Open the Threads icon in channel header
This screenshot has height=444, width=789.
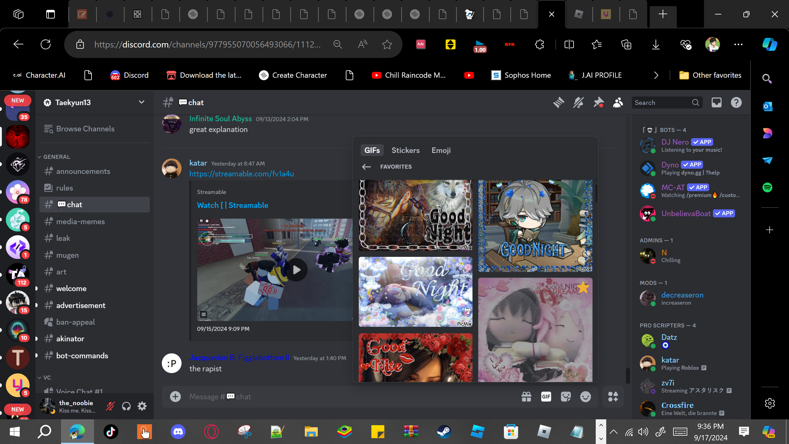558,102
